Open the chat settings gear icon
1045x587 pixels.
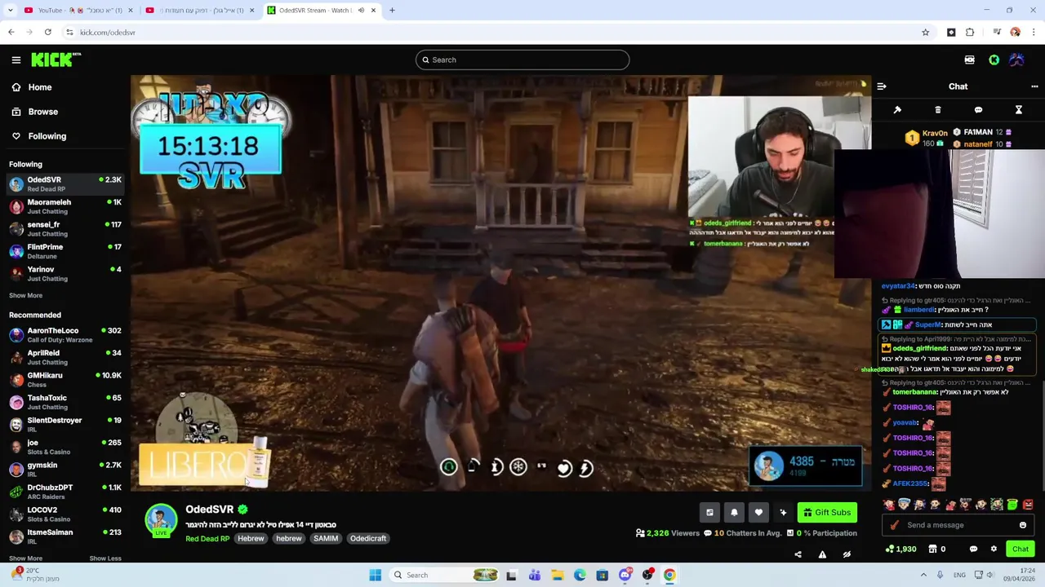point(994,549)
